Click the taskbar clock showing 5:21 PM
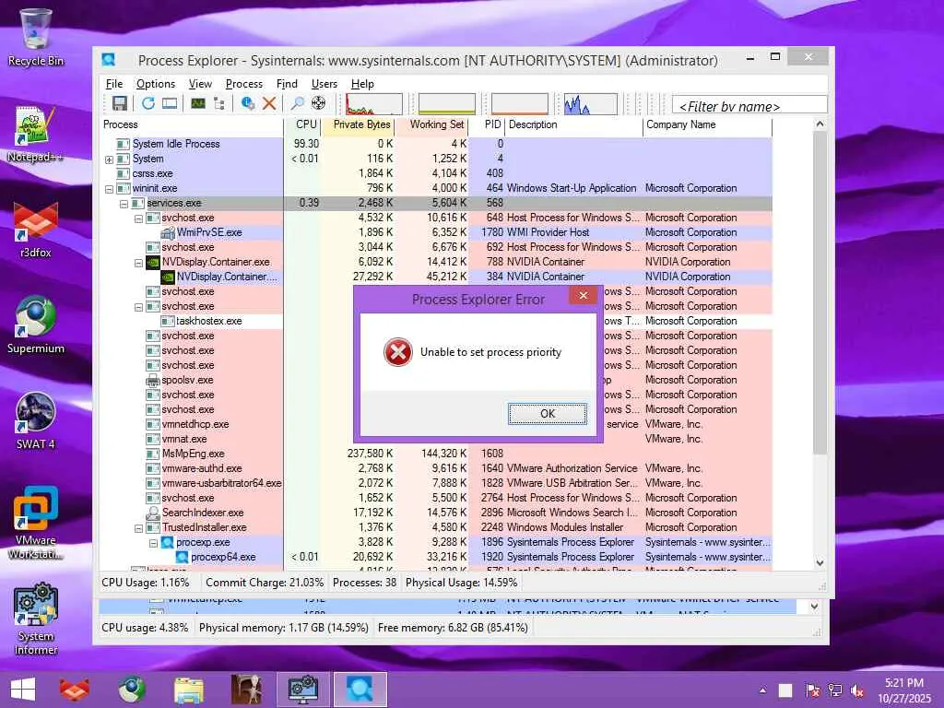 (x=903, y=690)
